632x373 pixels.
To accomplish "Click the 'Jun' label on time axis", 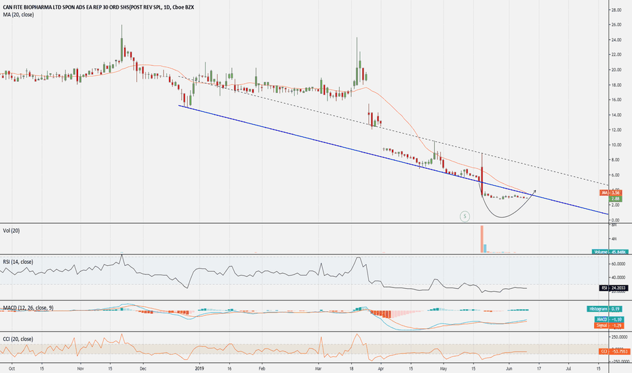I will coord(509,368).
